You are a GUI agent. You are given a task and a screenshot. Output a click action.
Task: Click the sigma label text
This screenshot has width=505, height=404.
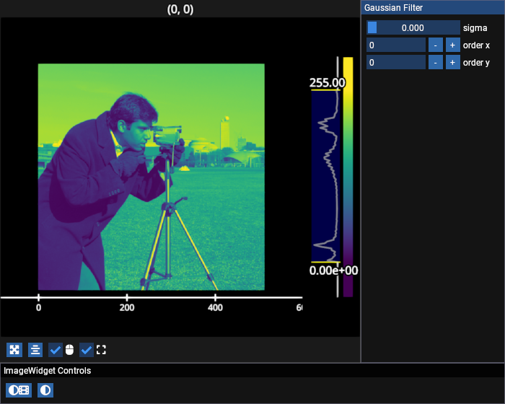coord(475,28)
